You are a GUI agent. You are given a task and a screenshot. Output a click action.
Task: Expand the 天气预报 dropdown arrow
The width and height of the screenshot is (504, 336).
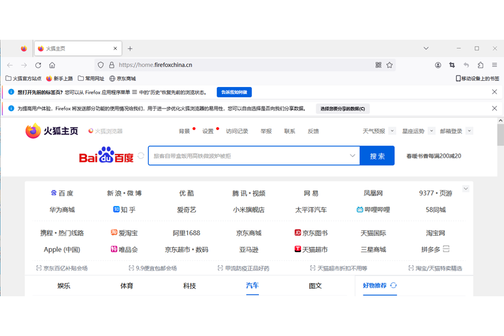pyautogui.click(x=392, y=131)
